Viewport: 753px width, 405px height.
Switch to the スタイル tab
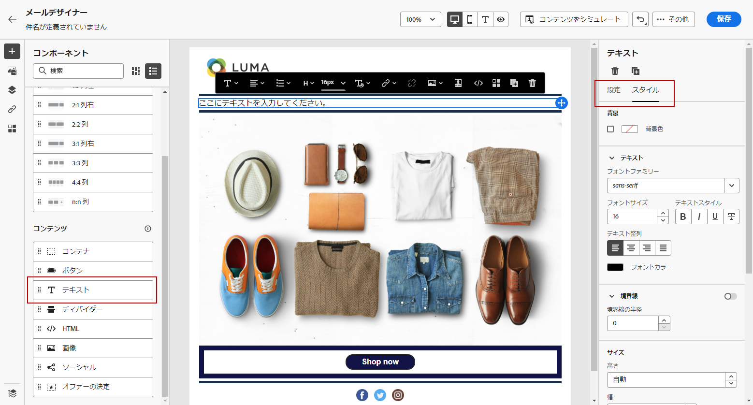[x=646, y=90]
